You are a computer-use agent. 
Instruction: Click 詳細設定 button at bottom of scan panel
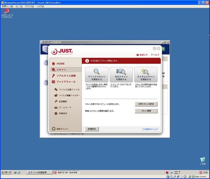[x=92, y=129]
